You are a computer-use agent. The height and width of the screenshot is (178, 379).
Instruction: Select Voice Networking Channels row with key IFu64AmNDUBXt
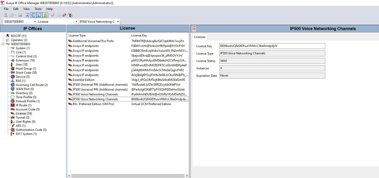click(128, 94)
